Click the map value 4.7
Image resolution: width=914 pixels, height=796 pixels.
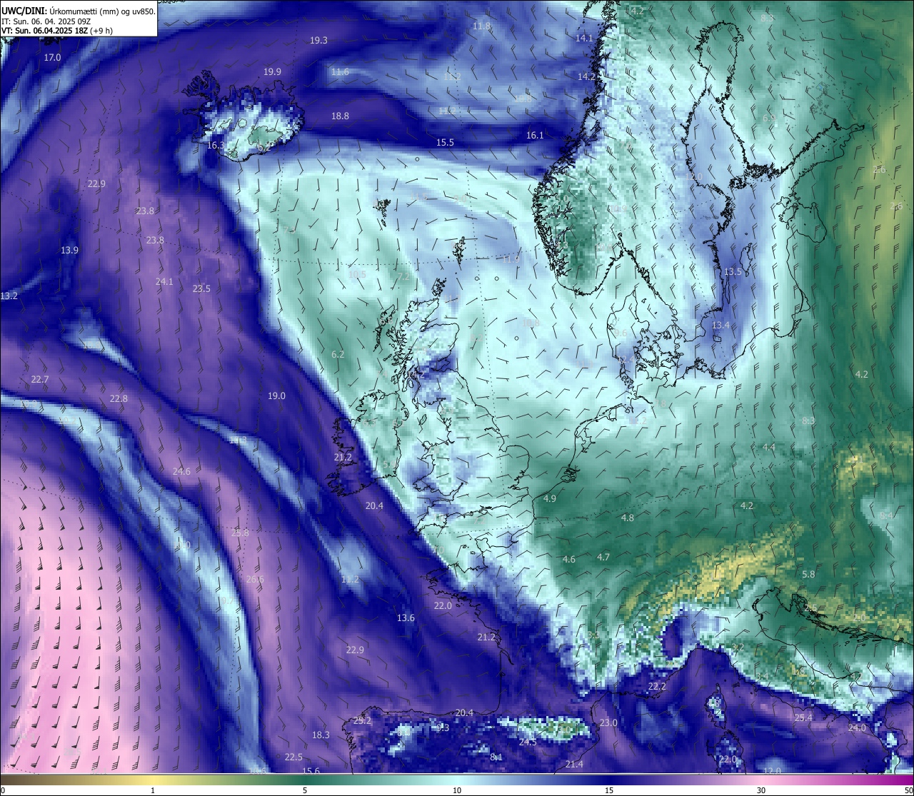(x=603, y=558)
